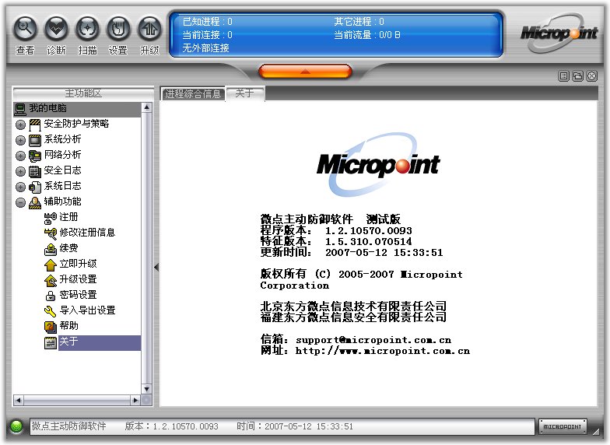Start a scan with the 扫描 icon
610x445 pixels.
coord(87,29)
